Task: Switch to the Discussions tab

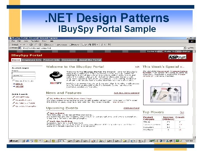Action: point(69,60)
